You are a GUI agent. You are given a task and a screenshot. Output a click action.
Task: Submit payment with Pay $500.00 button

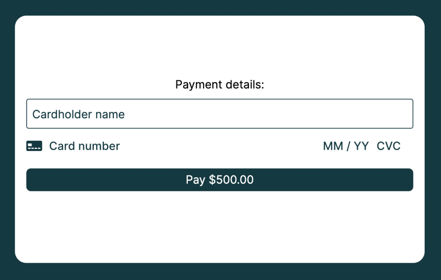tap(220, 180)
